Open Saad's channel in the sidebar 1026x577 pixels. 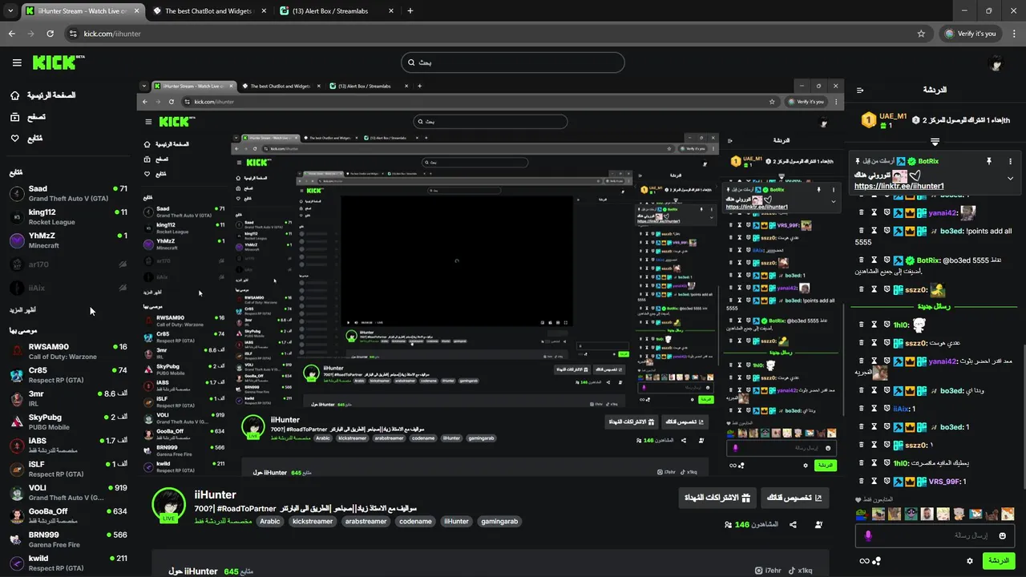point(68,193)
